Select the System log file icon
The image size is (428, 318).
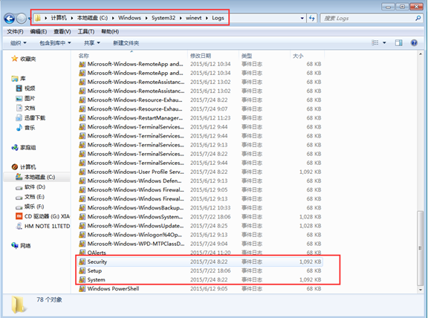82,280
